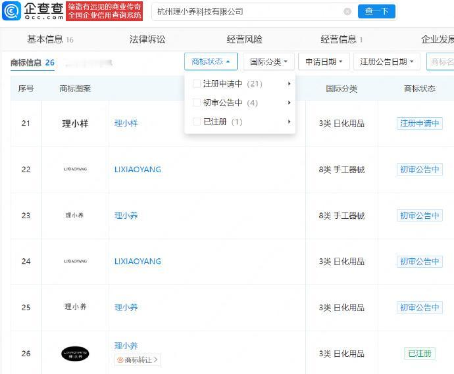Click the Qcc logo icon
The width and height of the screenshot is (454, 374).
12,11
